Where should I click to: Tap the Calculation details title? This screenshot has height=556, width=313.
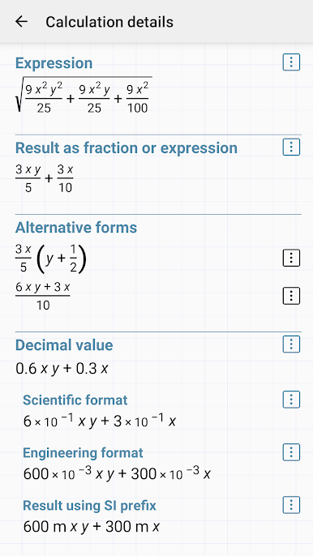click(109, 22)
